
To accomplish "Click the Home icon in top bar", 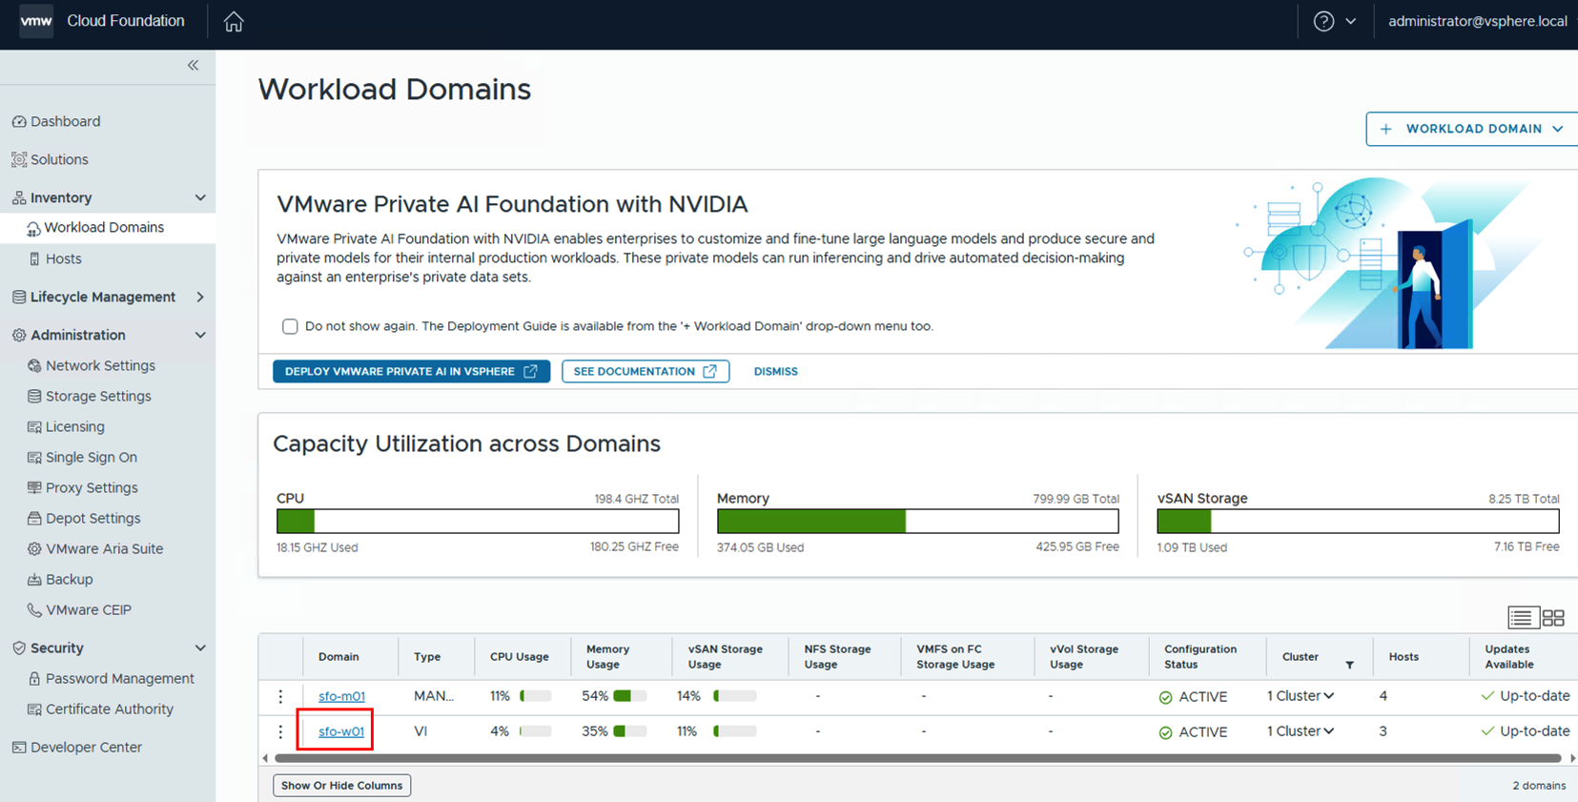I will [234, 22].
